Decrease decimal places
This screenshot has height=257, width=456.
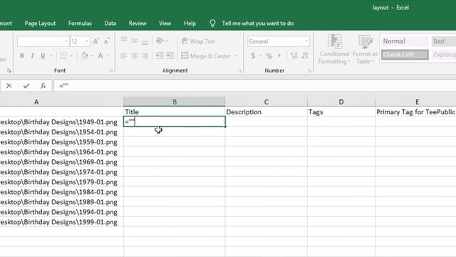(305, 56)
